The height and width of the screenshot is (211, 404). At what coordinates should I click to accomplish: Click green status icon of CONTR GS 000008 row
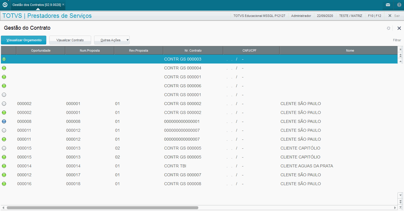pos(4,184)
